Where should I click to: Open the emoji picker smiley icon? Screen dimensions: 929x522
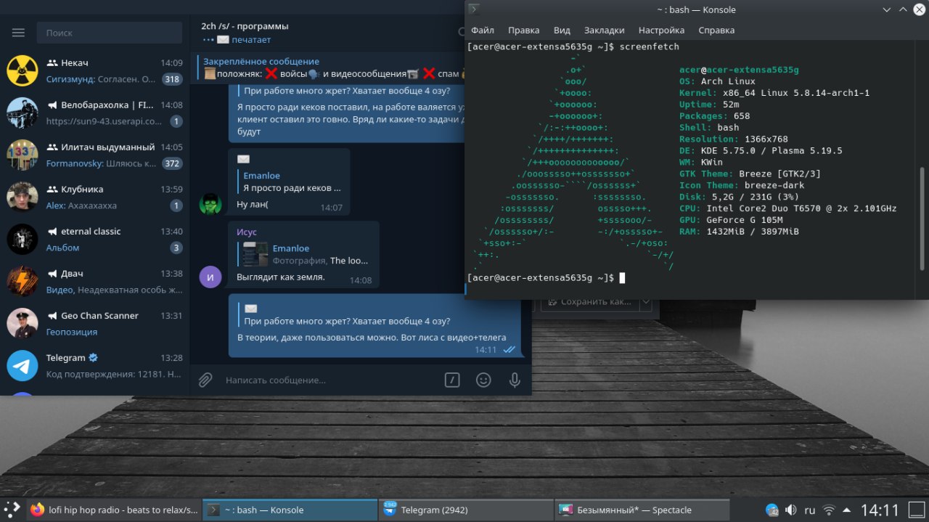(x=483, y=380)
